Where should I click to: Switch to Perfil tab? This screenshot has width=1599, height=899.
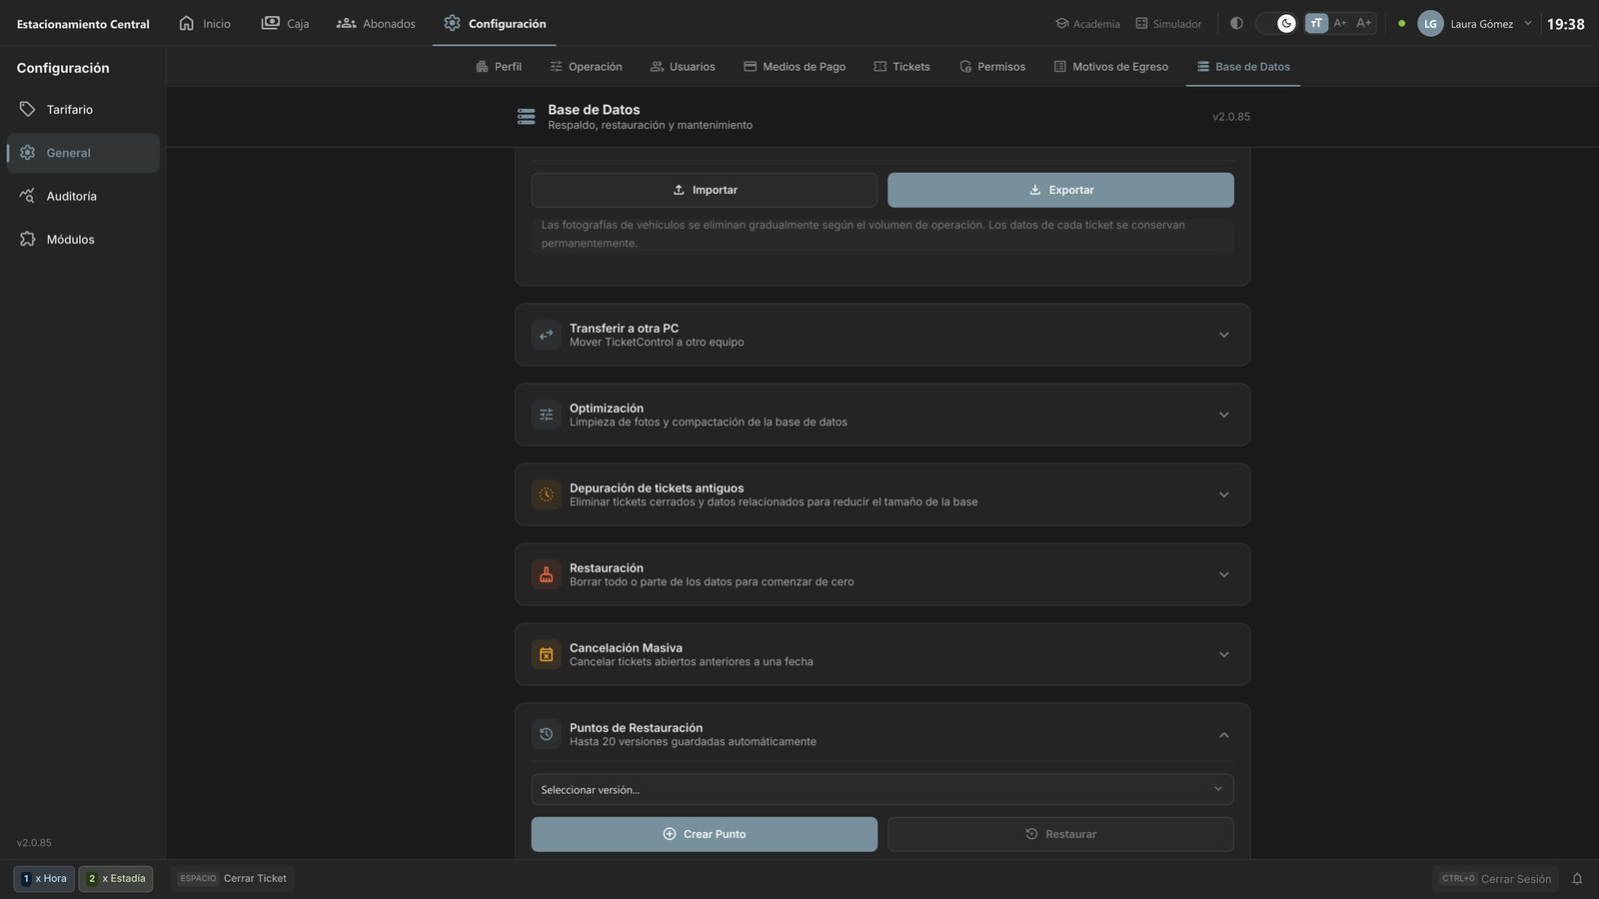point(499,66)
